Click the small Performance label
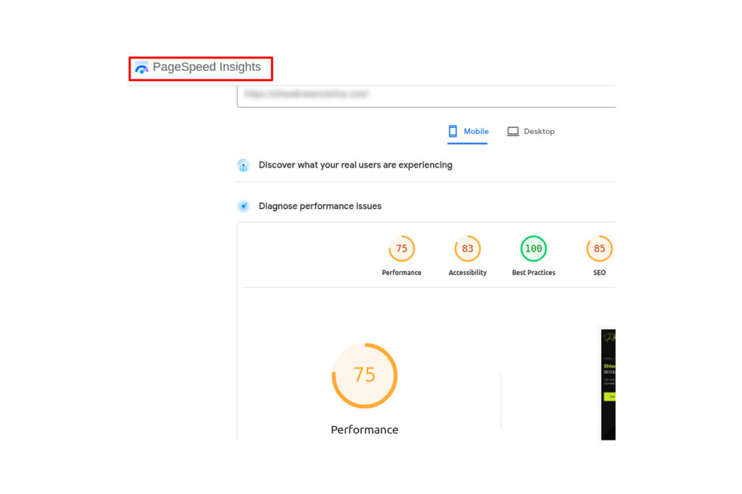742x494 pixels. [x=401, y=273]
